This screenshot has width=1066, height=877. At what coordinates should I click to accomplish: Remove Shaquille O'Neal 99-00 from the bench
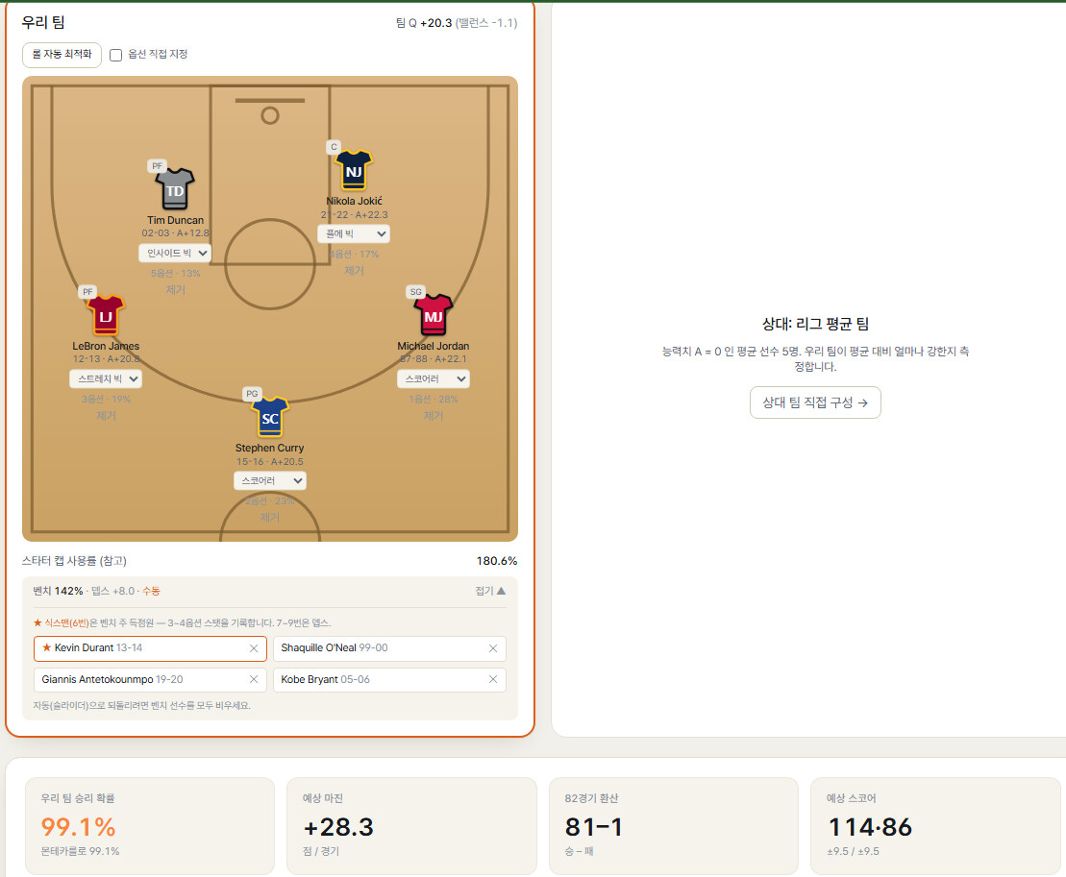pyautogui.click(x=493, y=648)
